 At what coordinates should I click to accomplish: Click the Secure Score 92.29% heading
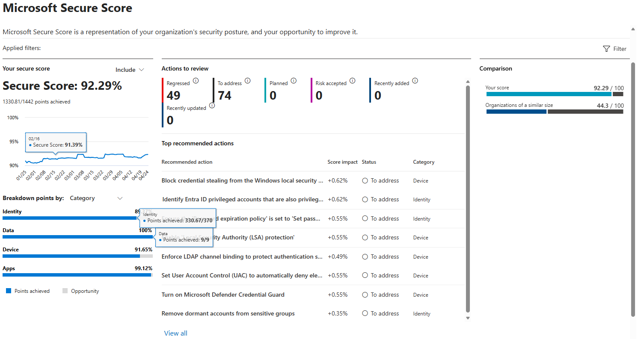click(62, 86)
